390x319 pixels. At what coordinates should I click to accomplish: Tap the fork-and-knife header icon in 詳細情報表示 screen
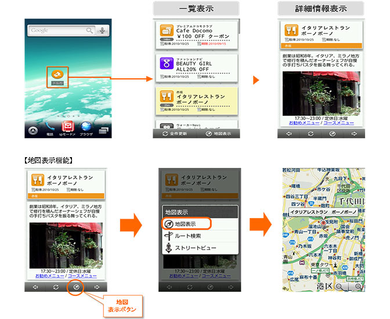point(291,30)
